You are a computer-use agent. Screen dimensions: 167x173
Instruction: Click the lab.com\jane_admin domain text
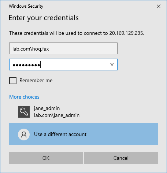(x=57, y=115)
